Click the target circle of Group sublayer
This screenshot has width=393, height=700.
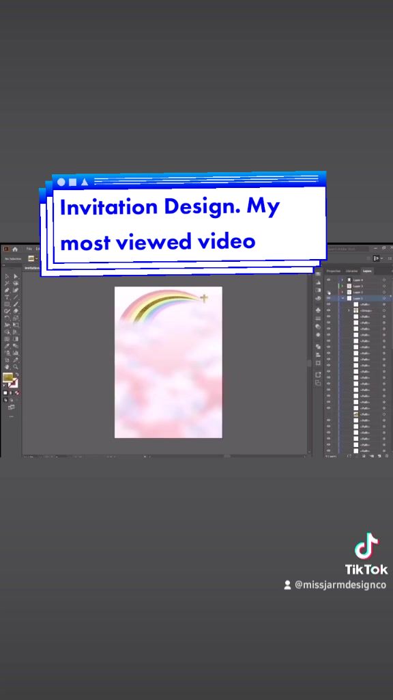[x=384, y=310]
